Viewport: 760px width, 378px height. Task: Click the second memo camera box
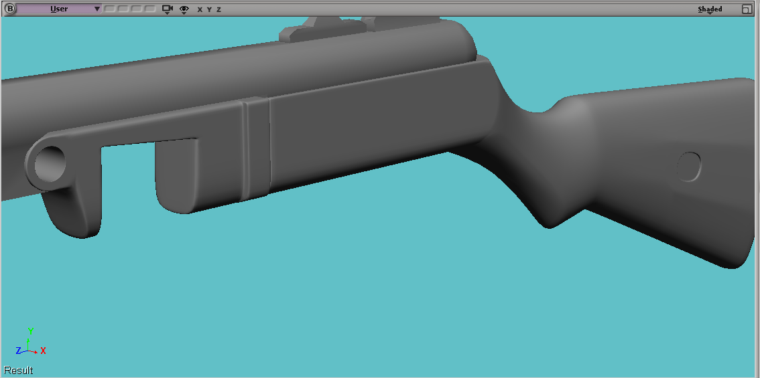tap(123, 9)
